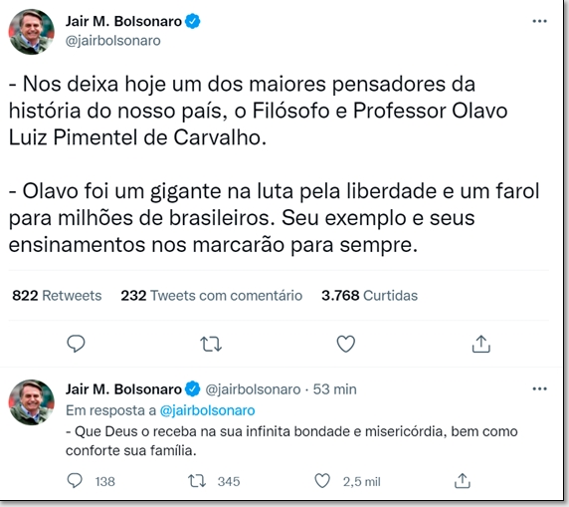
Task: Retweet the main Olavo tribute tweet
Action: click(x=211, y=344)
